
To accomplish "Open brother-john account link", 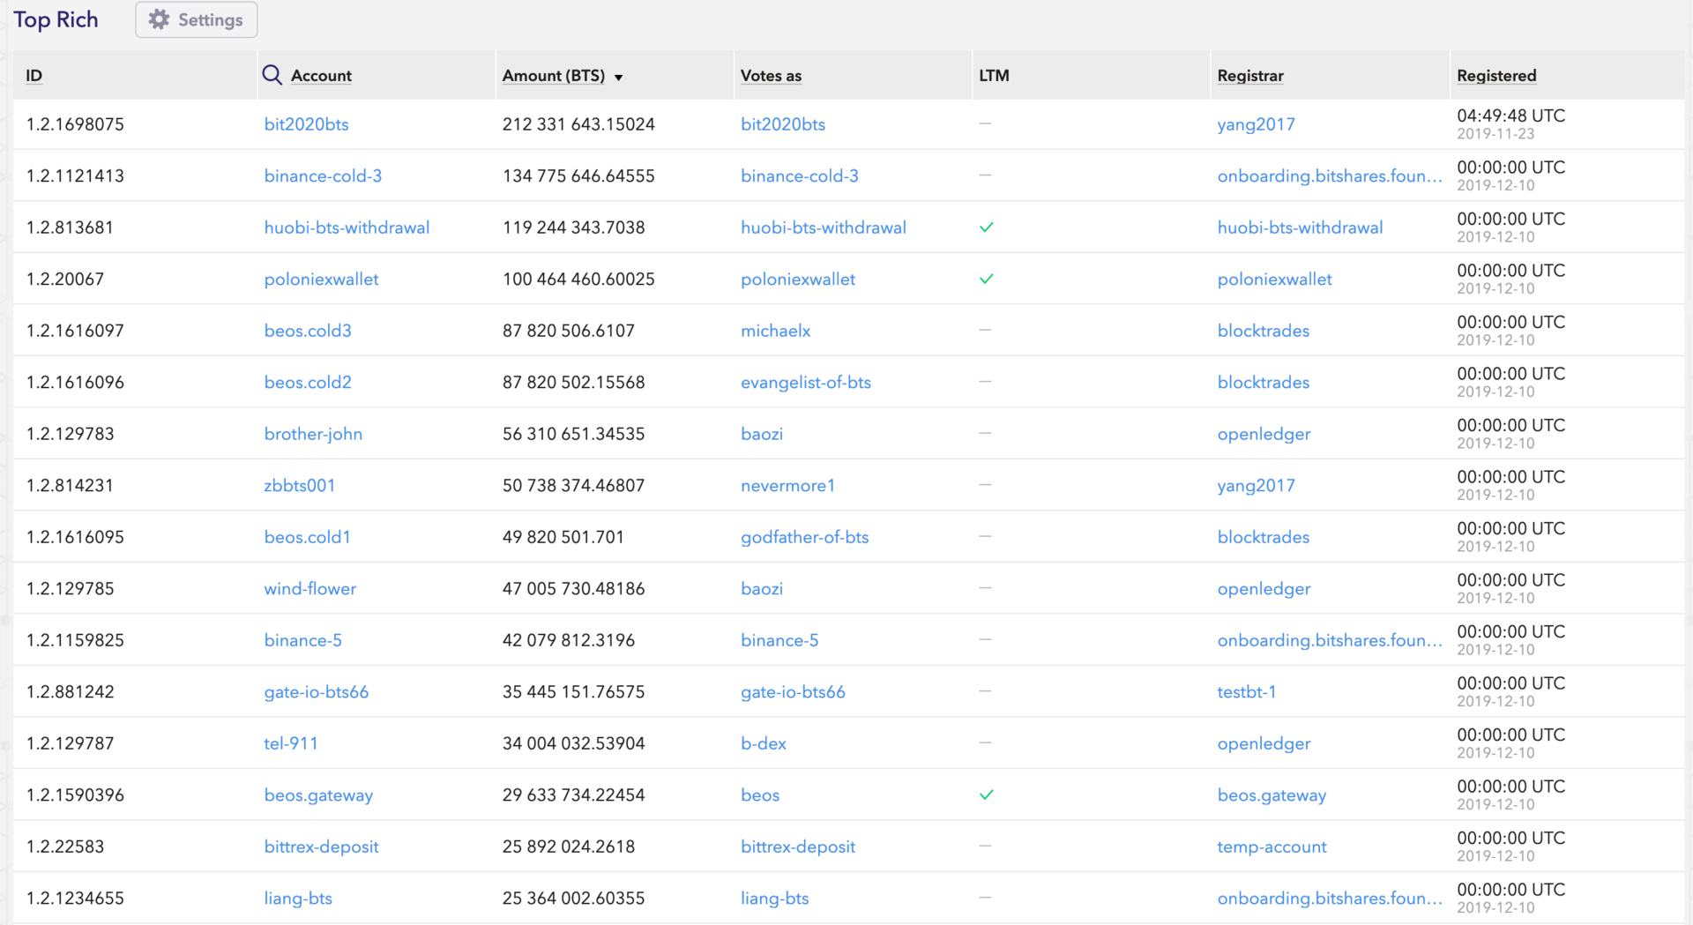I will click(x=313, y=434).
